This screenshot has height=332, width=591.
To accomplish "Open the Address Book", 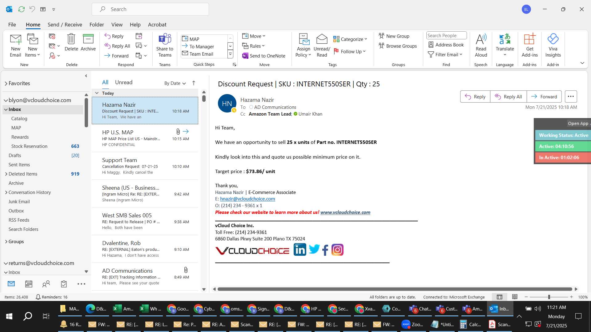I will pos(446,45).
